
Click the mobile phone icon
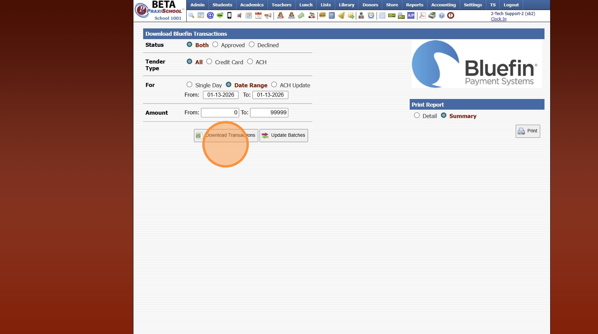tap(229, 15)
